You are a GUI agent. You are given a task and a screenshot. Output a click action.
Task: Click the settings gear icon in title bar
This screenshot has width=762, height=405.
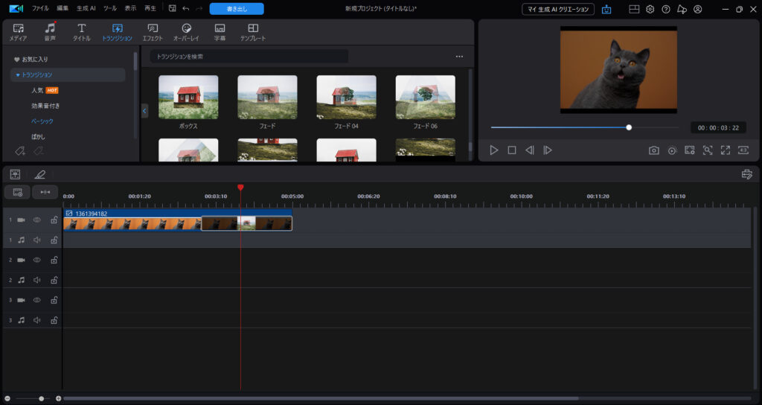coord(650,9)
